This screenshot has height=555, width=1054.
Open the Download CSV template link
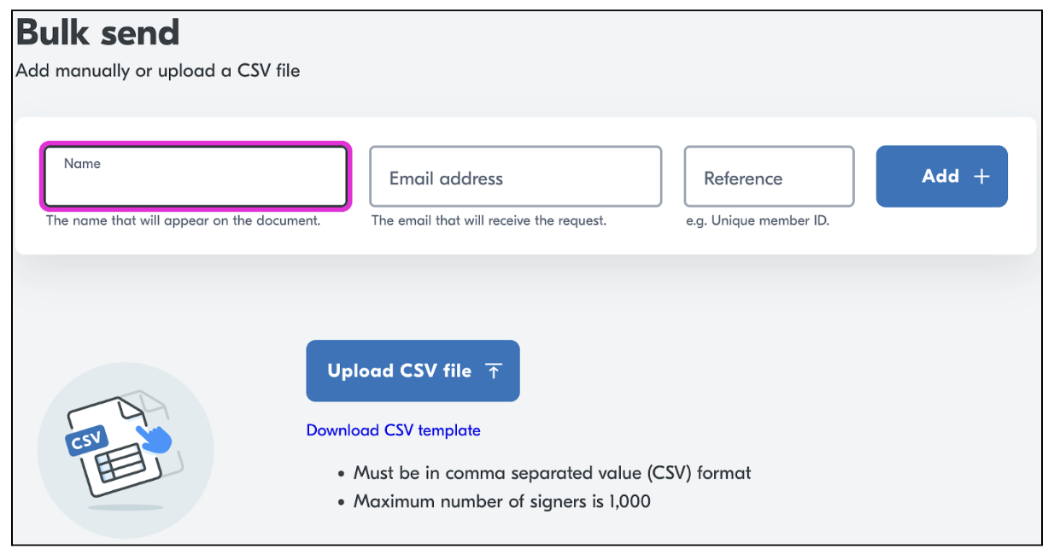[393, 430]
